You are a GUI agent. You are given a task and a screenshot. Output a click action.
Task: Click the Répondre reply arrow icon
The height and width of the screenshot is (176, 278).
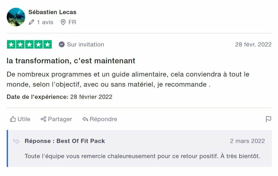(85, 119)
